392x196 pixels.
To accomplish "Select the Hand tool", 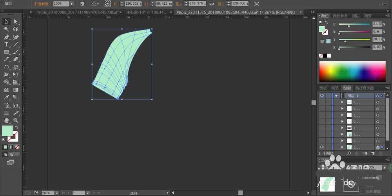I will point(6,120).
